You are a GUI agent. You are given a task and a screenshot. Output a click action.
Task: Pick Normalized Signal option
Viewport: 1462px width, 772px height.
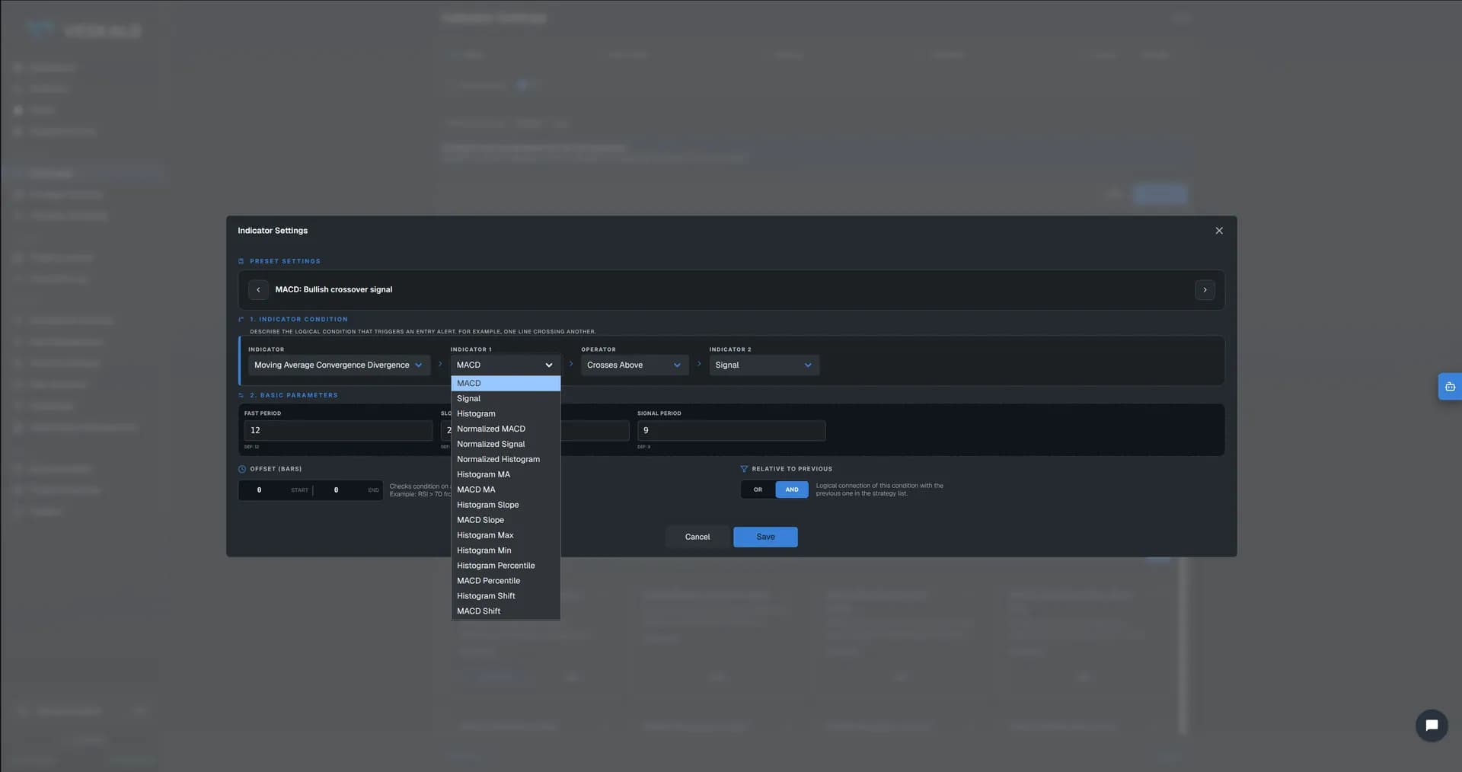506,445
